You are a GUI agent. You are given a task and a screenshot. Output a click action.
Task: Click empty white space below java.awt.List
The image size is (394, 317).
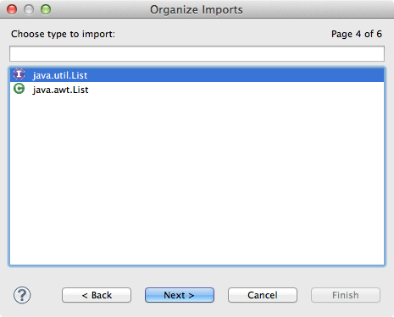click(x=197, y=180)
